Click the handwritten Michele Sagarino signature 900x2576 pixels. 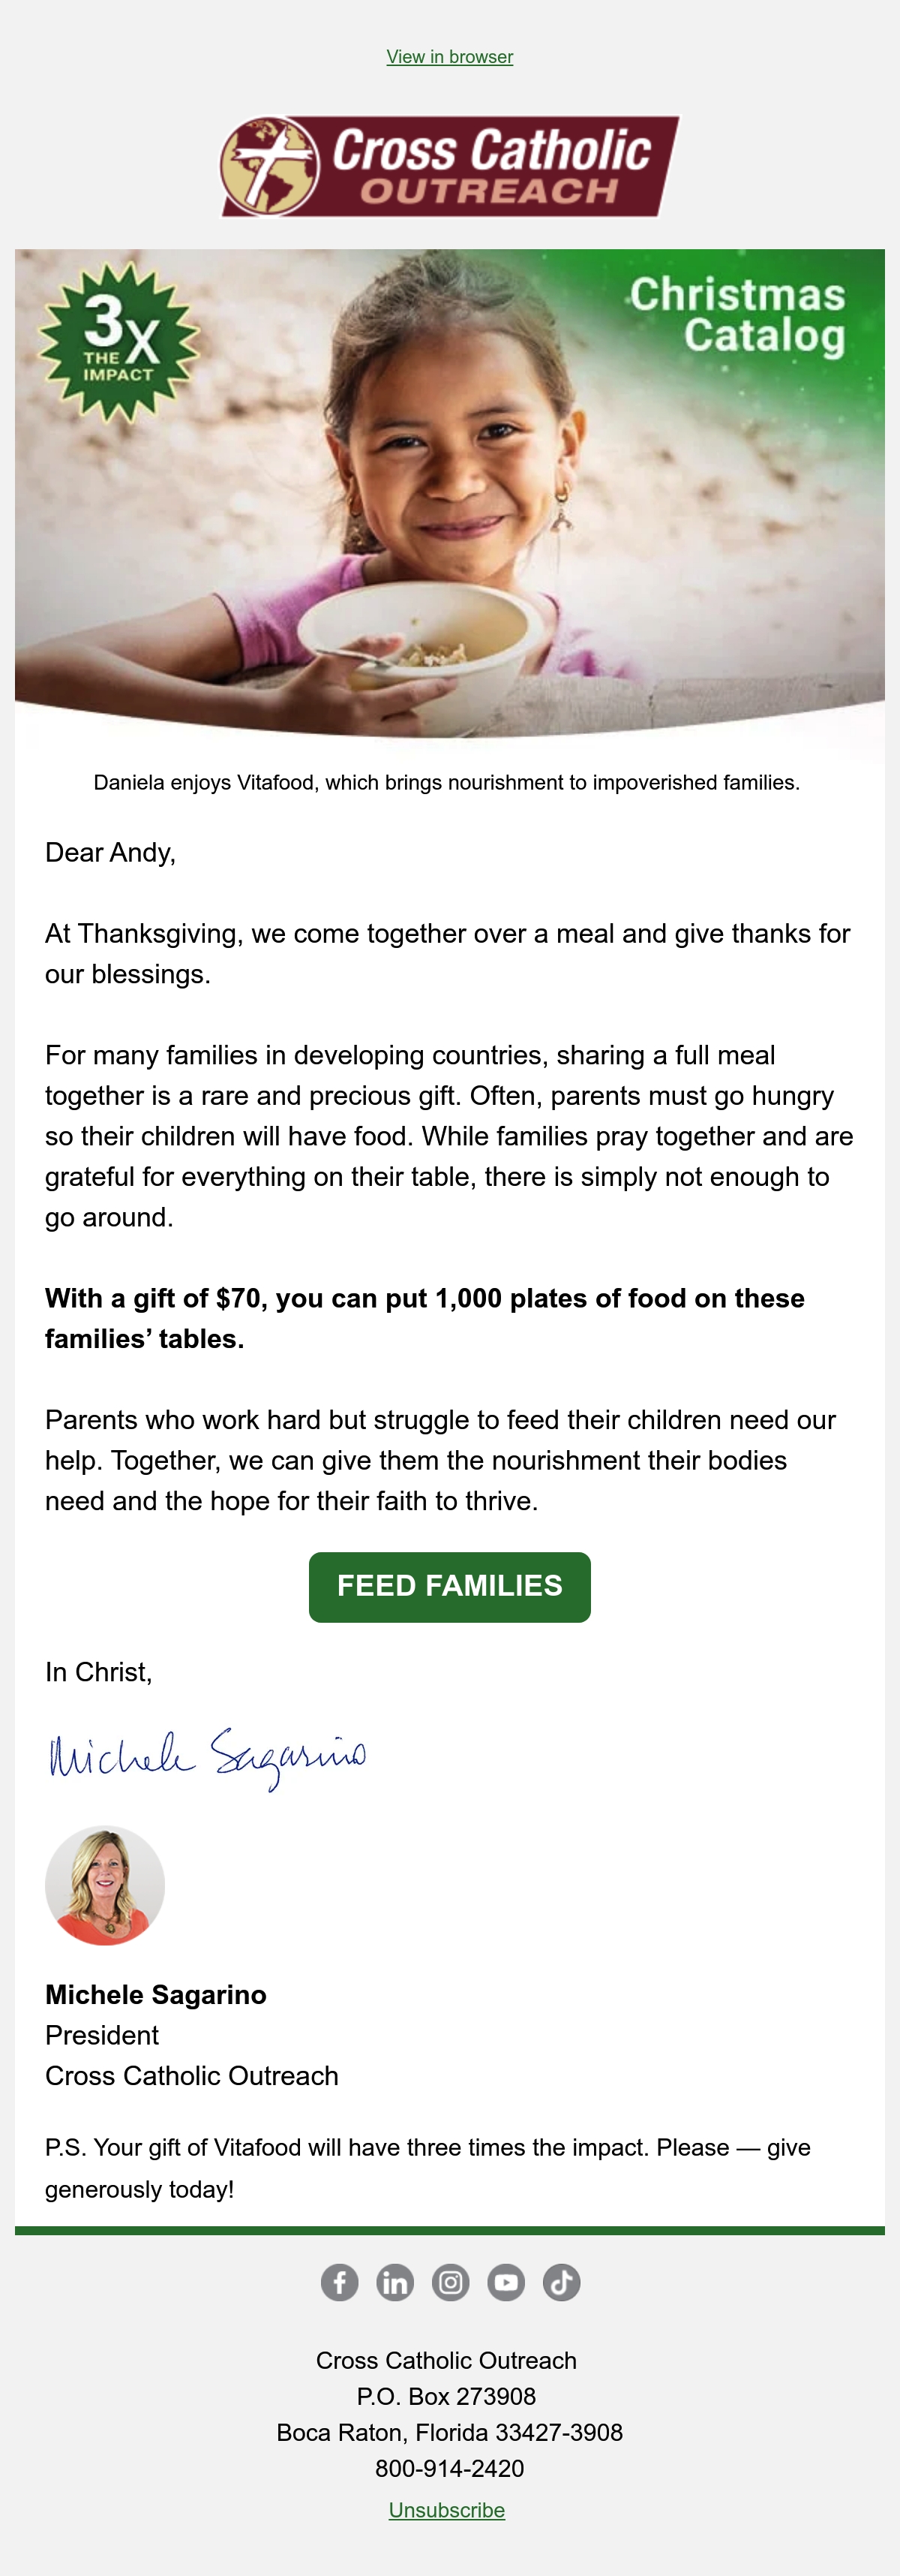(x=208, y=1758)
